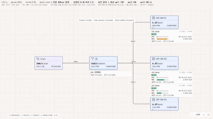Click the 'SCROLL TO PAN' hint

[x=85, y=20]
